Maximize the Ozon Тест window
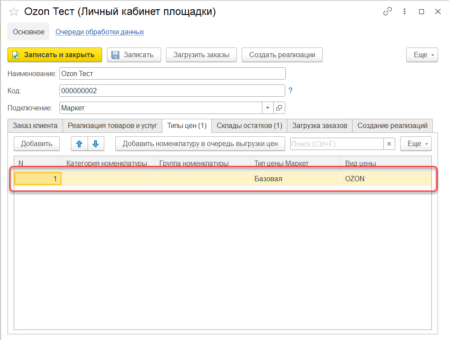 tap(421, 11)
